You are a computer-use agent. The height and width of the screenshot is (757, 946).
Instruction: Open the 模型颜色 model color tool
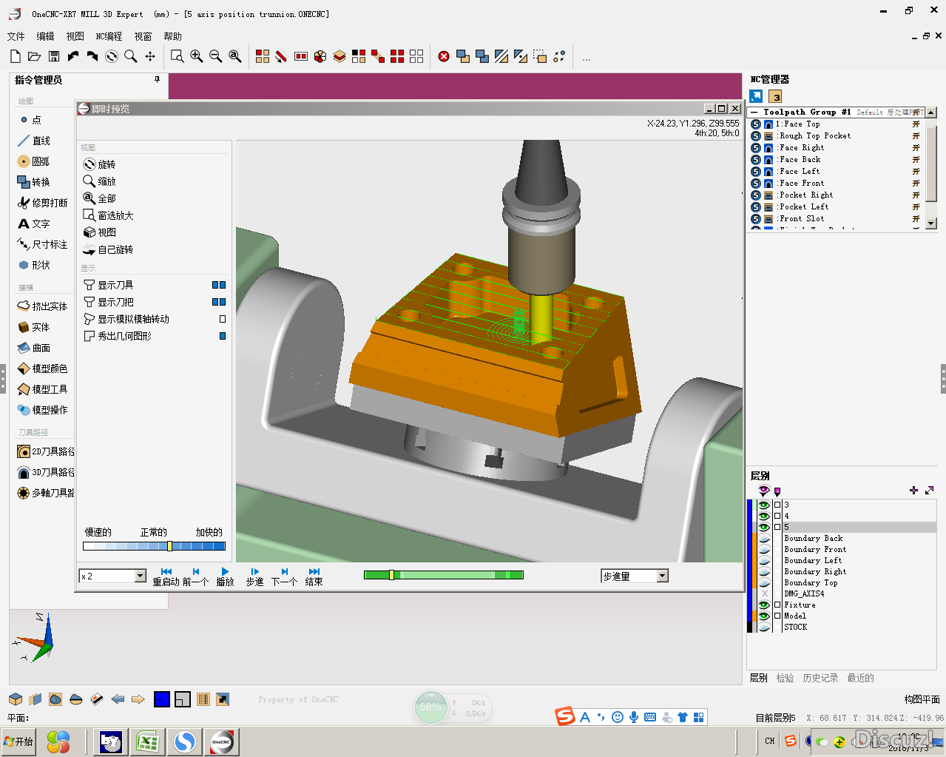[42, 368]
